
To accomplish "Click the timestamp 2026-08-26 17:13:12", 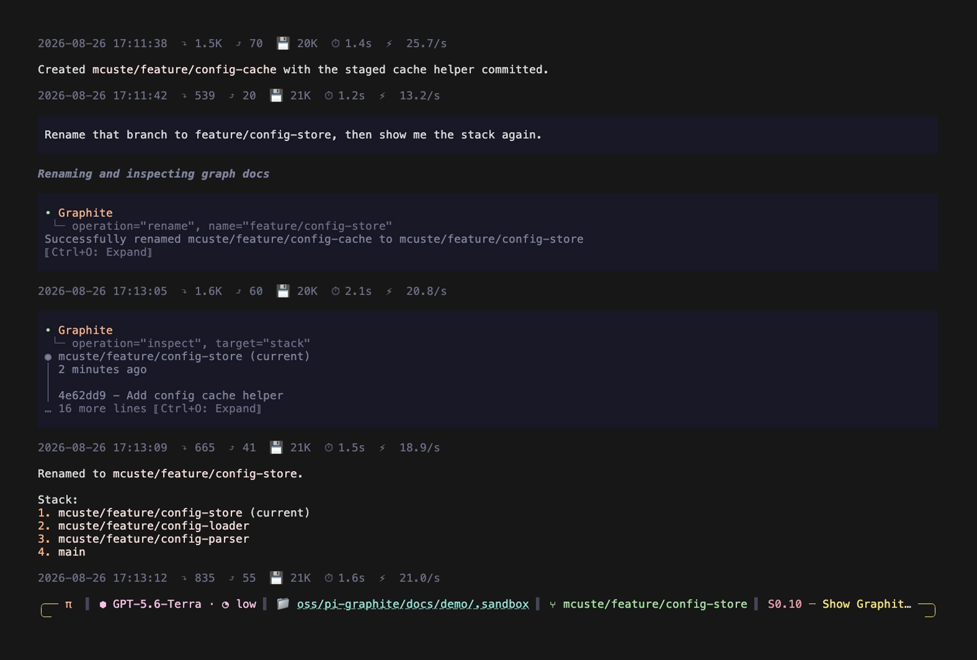I will click(x=103, y=577).
